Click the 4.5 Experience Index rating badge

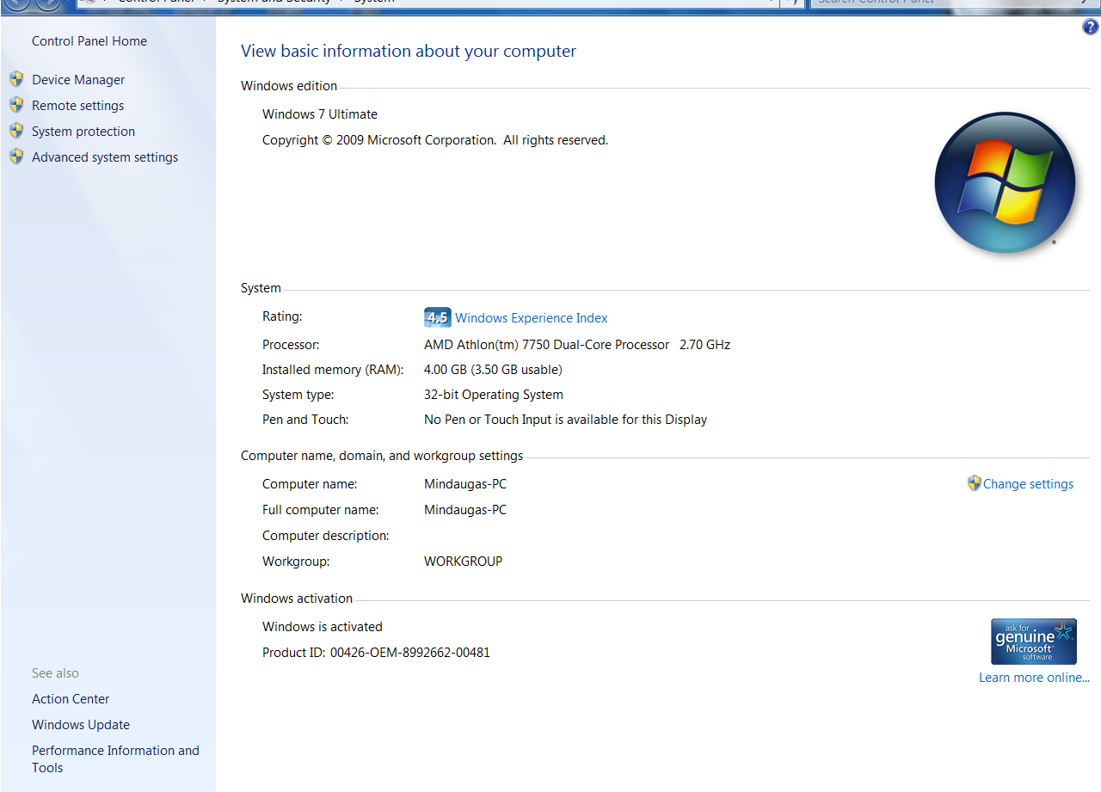click(x=437, y=317)
